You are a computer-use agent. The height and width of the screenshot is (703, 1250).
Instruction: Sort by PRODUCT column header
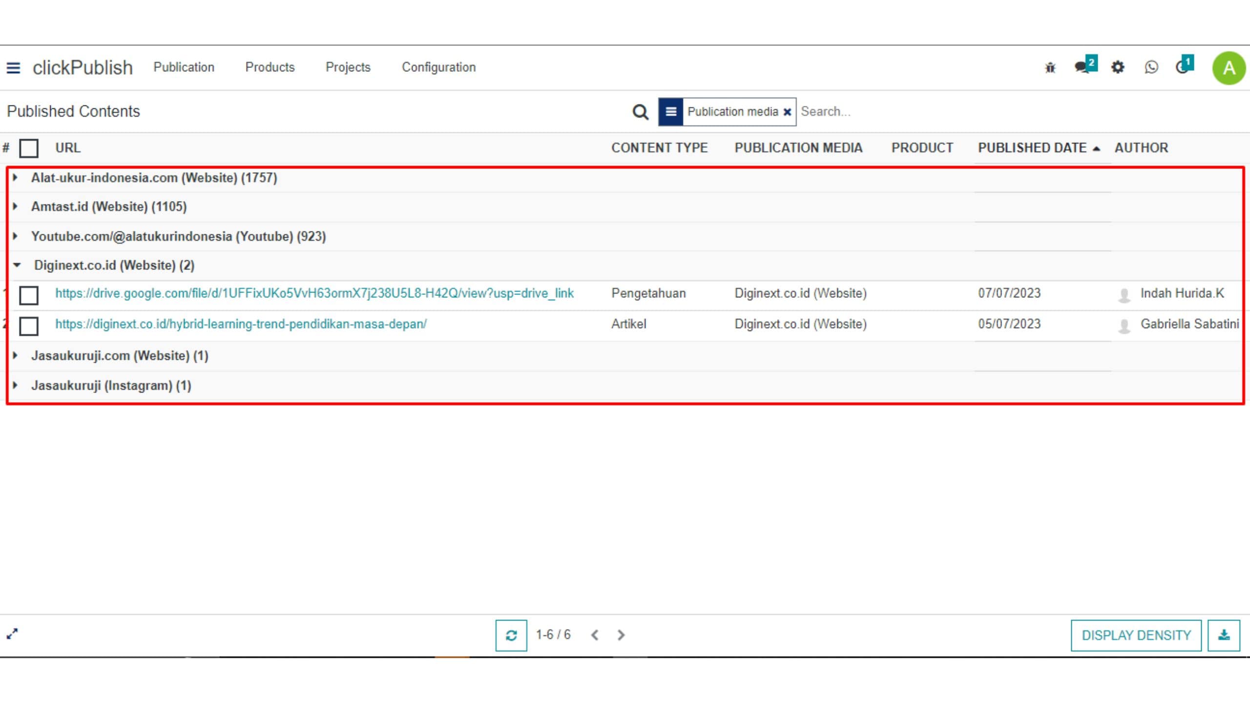[922, 148]
